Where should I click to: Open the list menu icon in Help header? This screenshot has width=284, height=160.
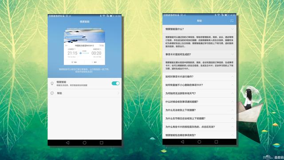232,21
